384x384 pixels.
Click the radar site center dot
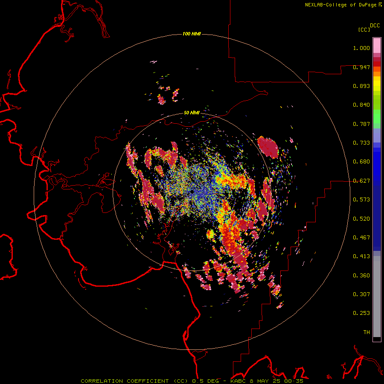192,192
